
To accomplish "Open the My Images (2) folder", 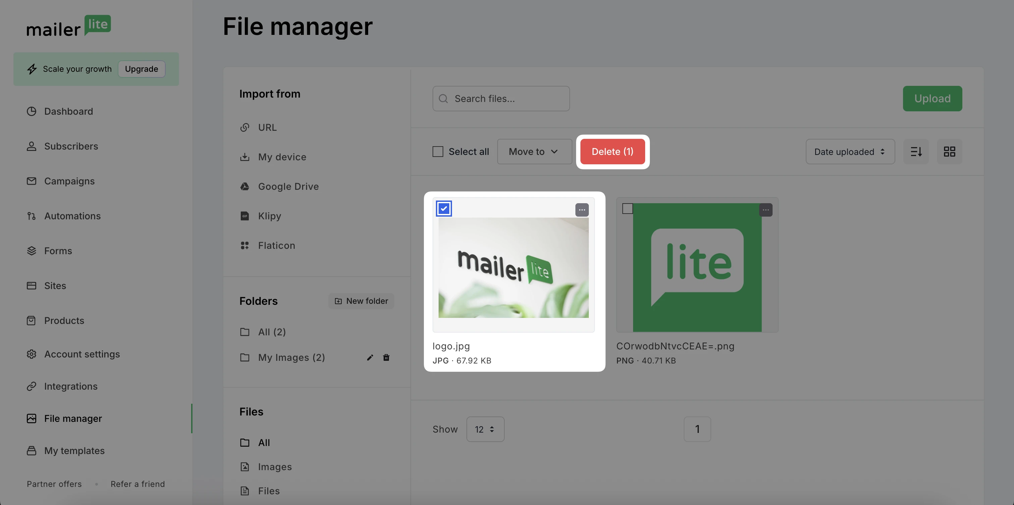I will pos(292,357).
